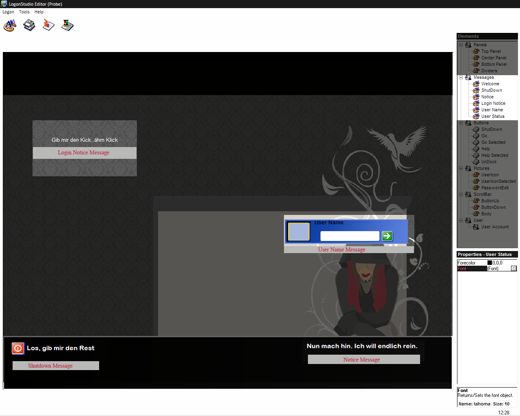
Task: Click the green arrow Go button
Action: (x=387, y=236)
